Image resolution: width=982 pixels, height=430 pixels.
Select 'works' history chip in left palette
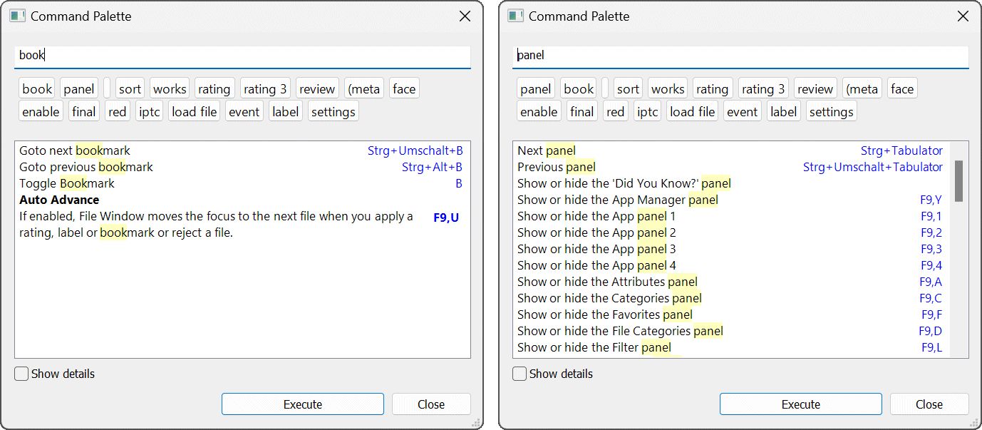point(170,89)
